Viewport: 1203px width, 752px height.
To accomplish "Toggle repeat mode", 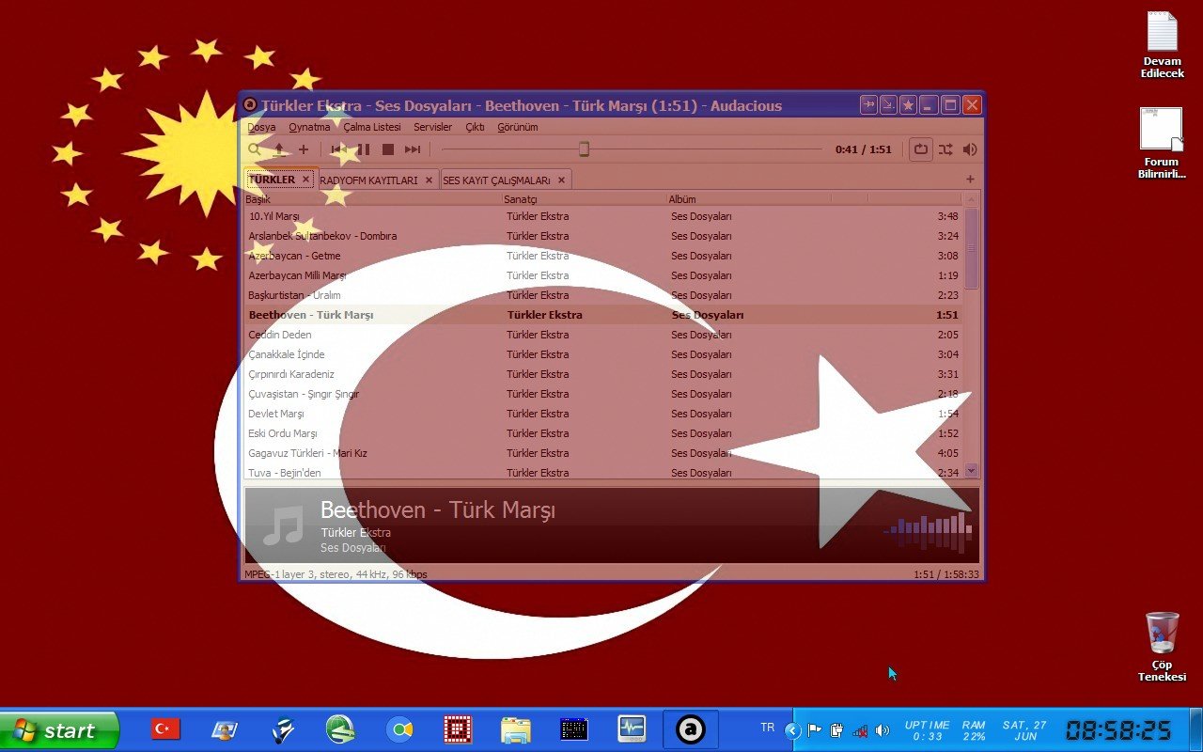I will [x=920, y=149].
